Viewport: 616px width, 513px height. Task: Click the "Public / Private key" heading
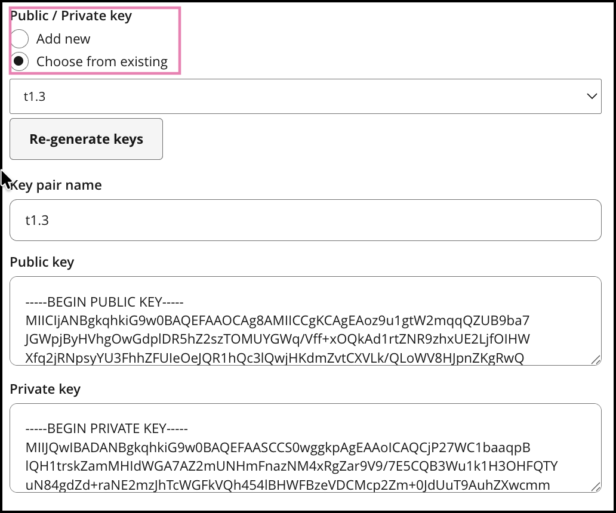(71, 16)
